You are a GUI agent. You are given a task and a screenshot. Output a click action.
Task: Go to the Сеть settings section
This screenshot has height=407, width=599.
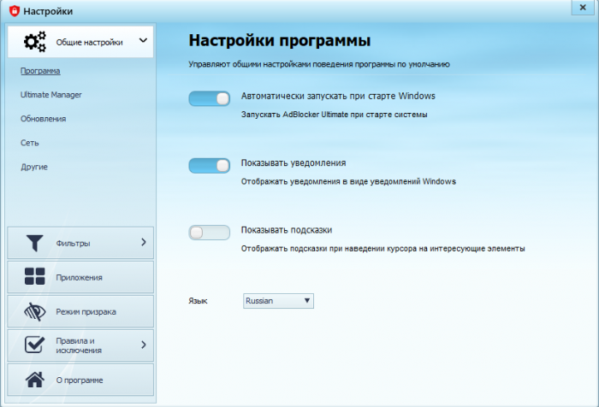[30, 142]
